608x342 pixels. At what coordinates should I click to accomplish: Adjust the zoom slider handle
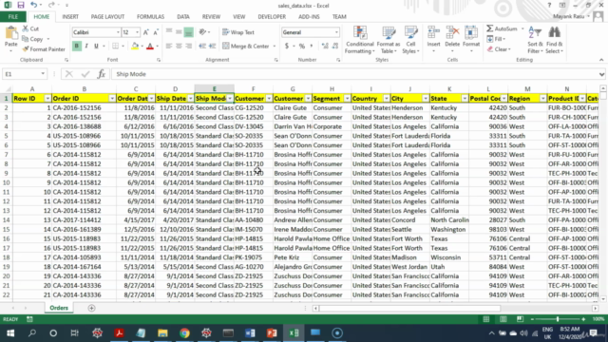tap(558, 319)
